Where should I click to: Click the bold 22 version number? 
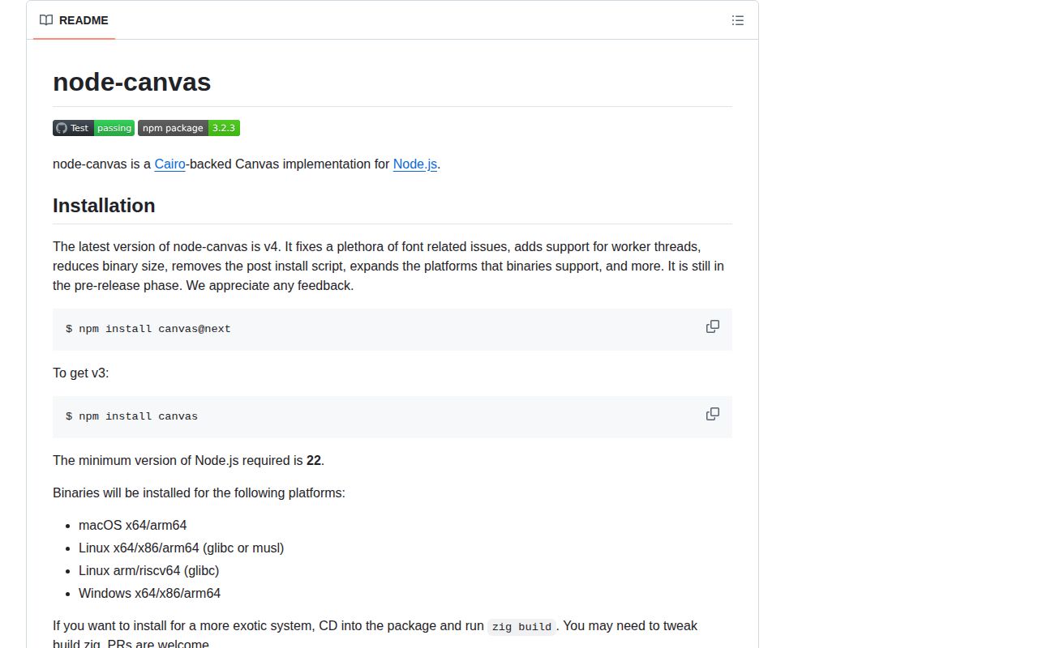[x=314, y=460]
